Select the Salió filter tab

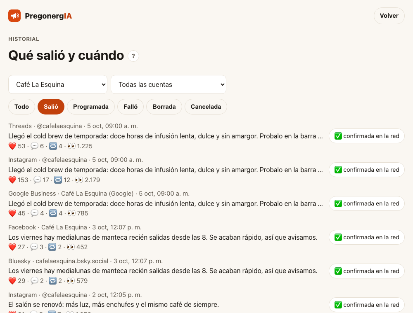point(51,107)
